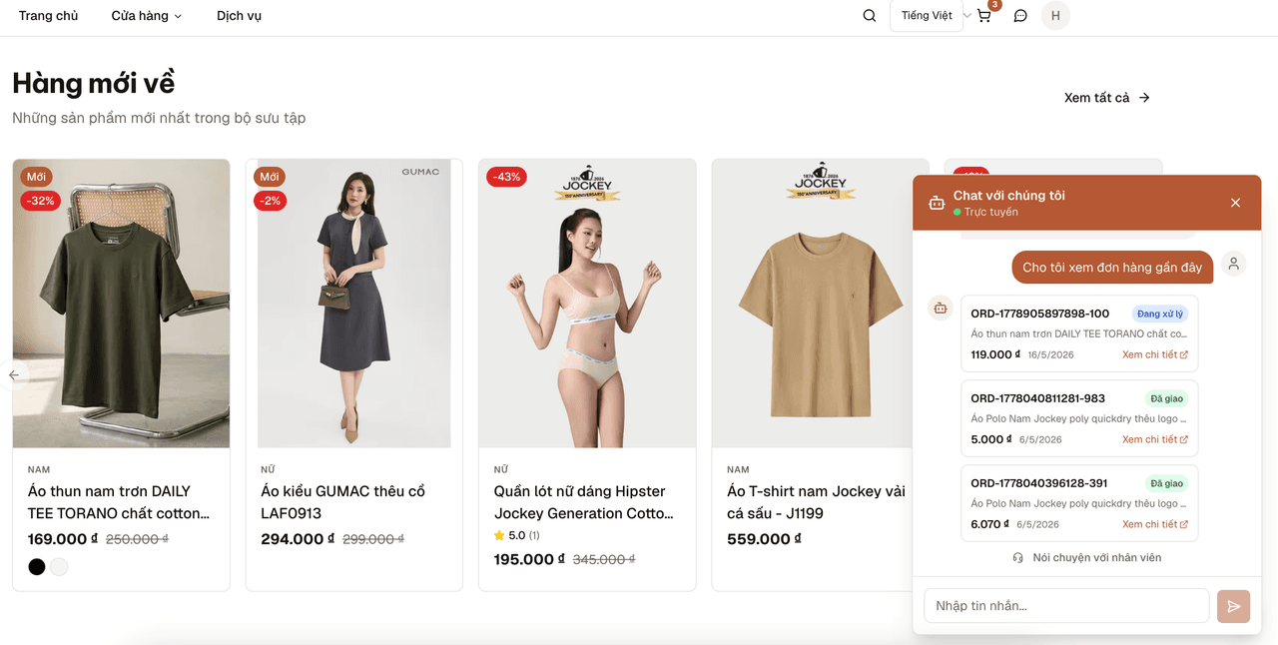Click product title Áo T-shirt nam Jockey
The image size is (1278, 645).
pyautogui.click(x=816, y=502)
